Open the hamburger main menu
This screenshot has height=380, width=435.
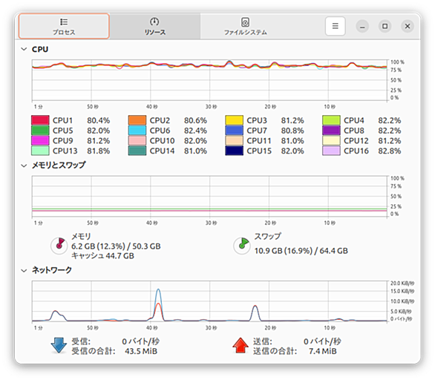[x=335, y=26]
